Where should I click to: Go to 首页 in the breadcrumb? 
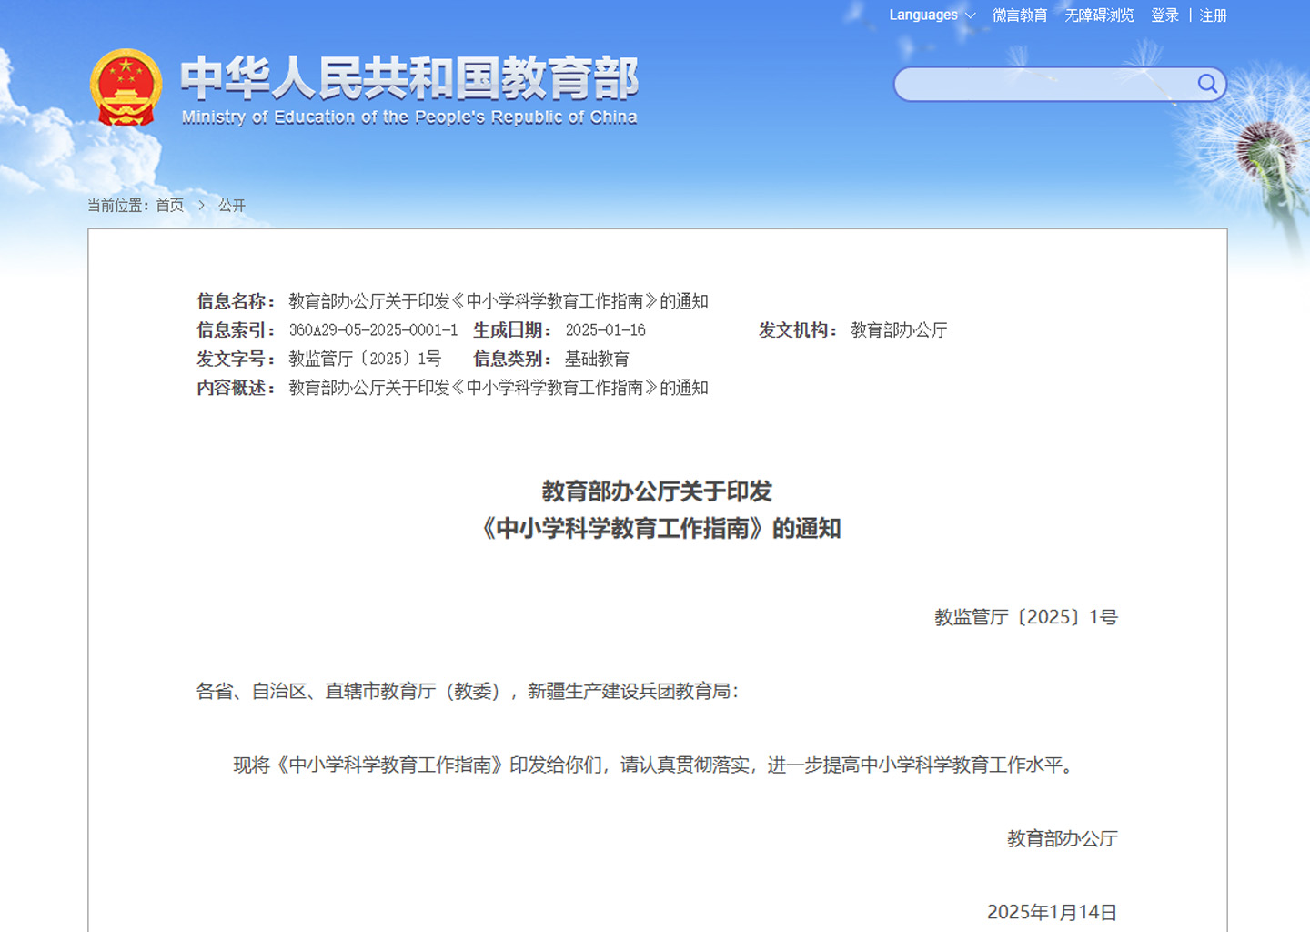click(x=169, y=206)
